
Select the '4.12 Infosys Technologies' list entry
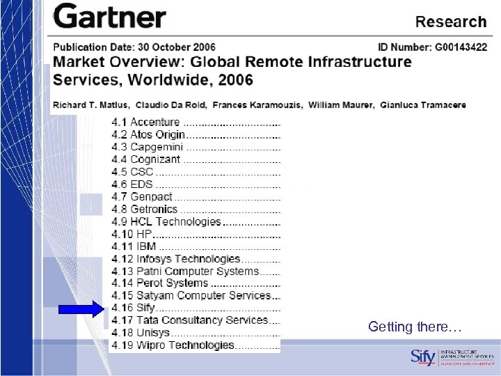196,258
